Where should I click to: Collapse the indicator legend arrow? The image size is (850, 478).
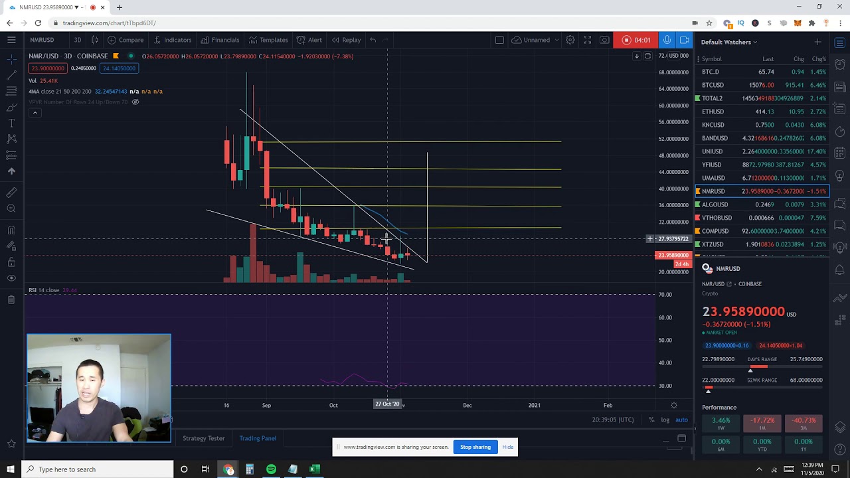click(x=35, y=113)
